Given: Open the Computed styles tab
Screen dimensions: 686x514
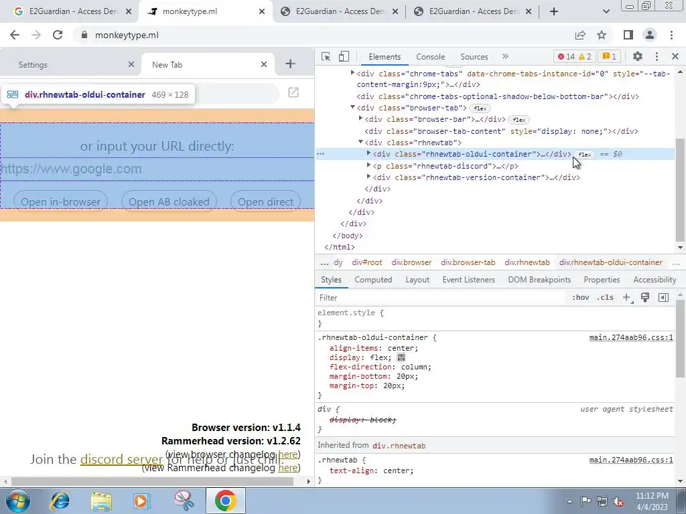Looking at the screenshot, I should click(x=373, y=280).
